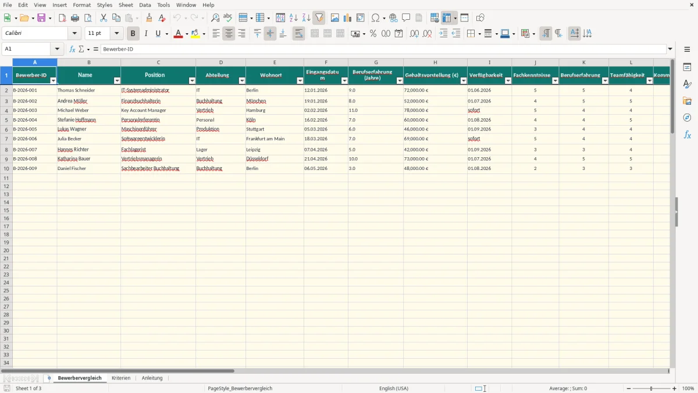Click English (USA) language in status bar

(394, 388)
